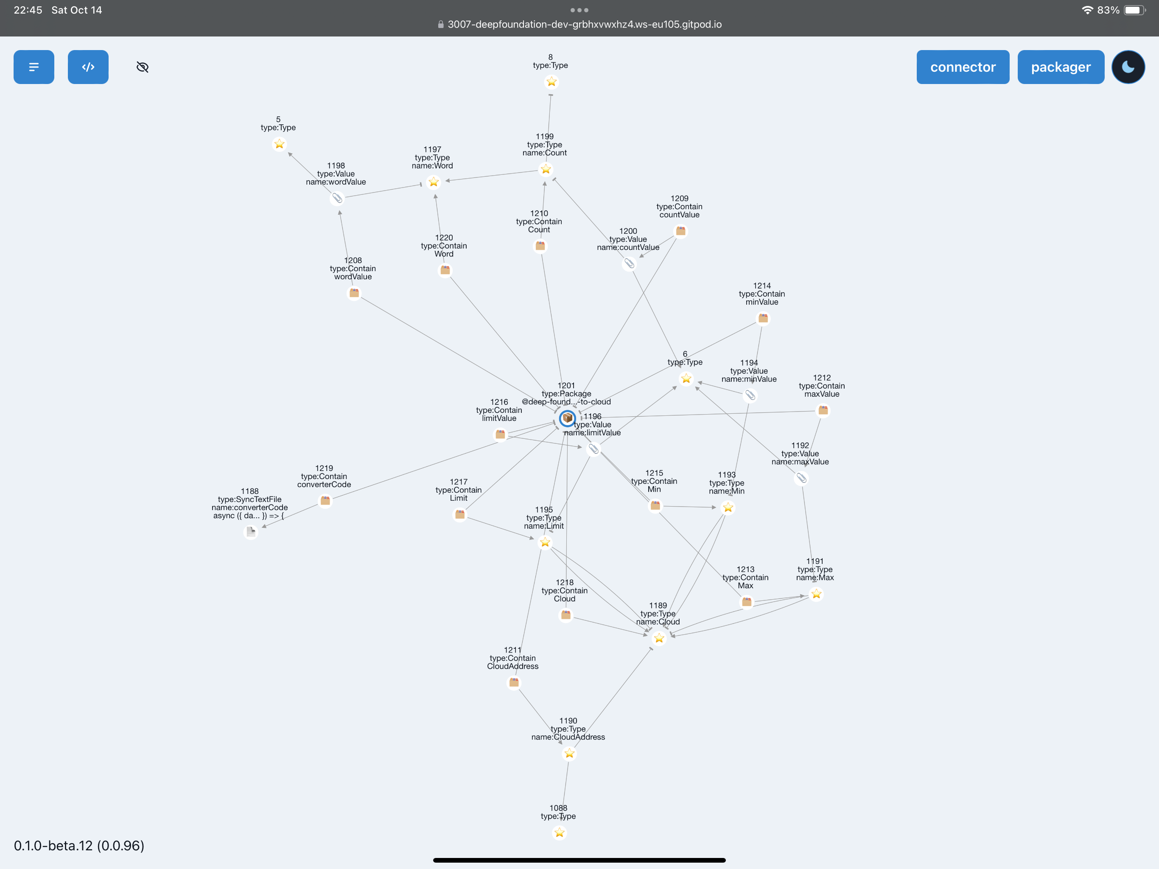
Task: Select the Contain Word clipboard node
Action: pyautogui.click(x=445, y=270)
